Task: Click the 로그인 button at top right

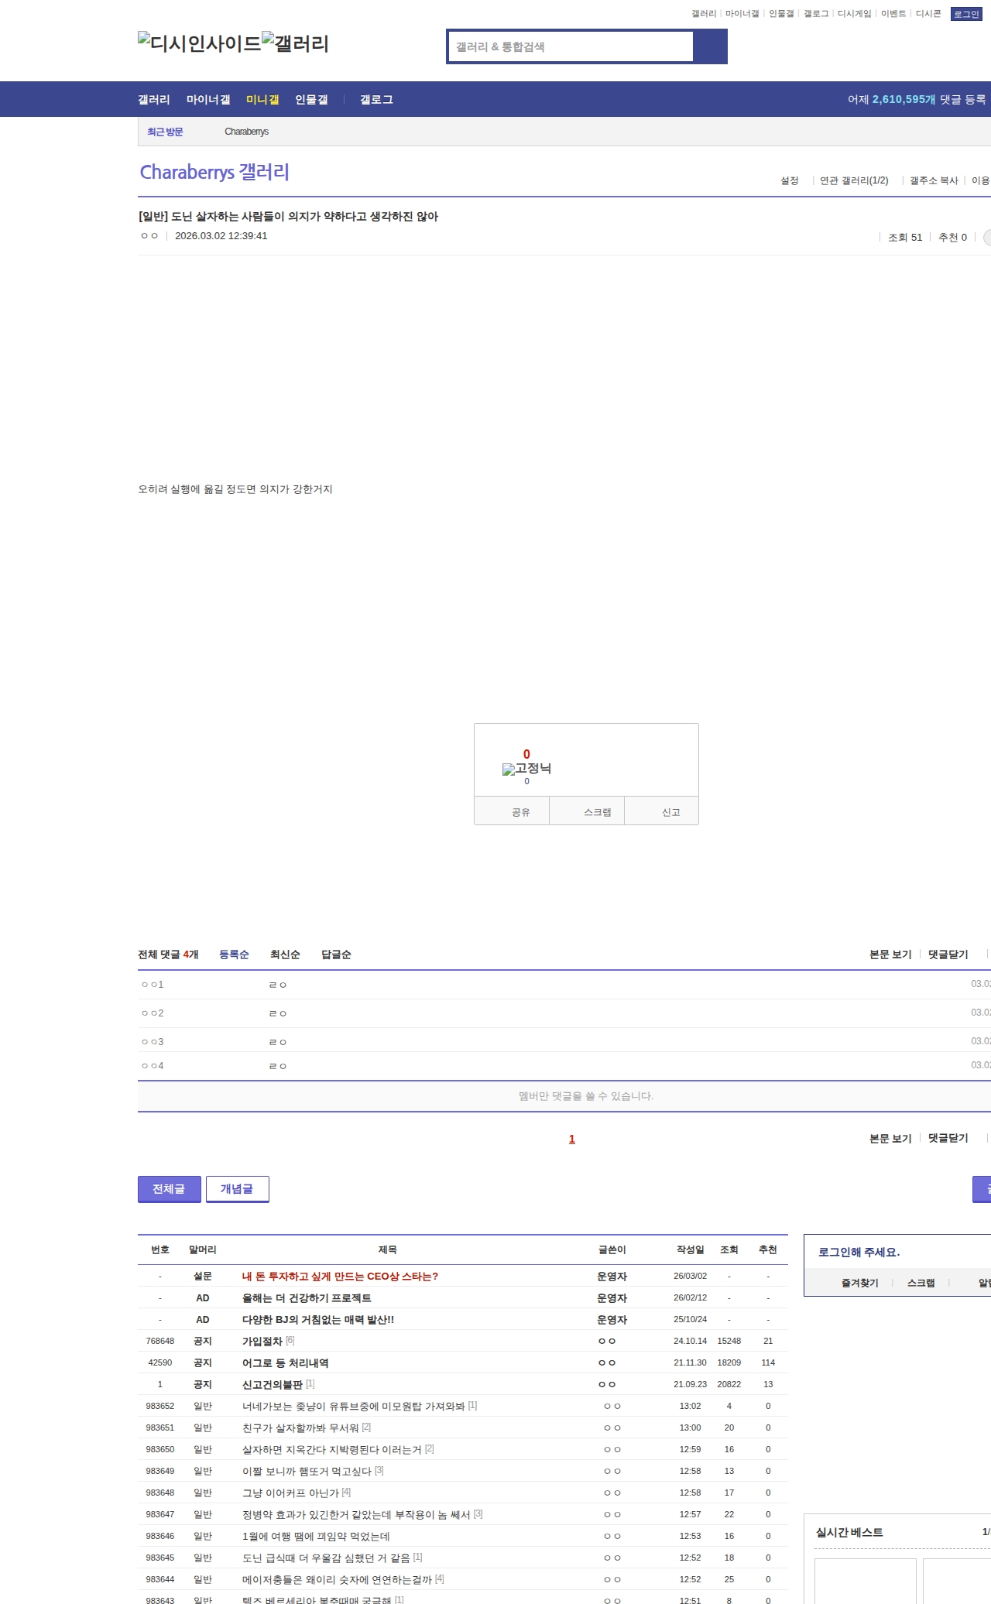Action: click(x=966, y=14)
